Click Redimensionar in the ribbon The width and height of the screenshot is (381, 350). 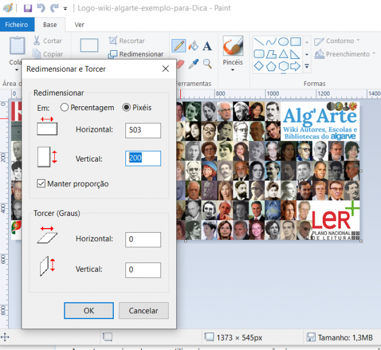point(136,54)
